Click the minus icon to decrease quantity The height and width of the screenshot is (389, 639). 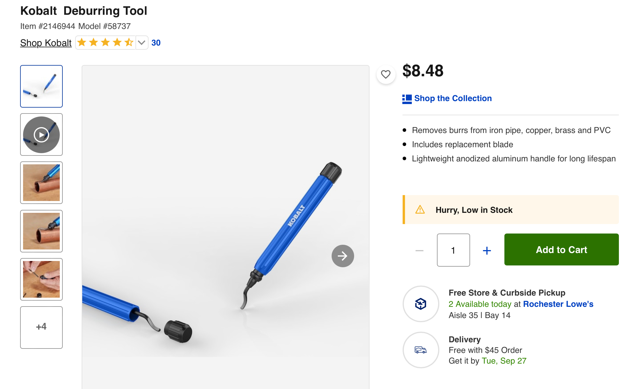[x=419, y=250]
